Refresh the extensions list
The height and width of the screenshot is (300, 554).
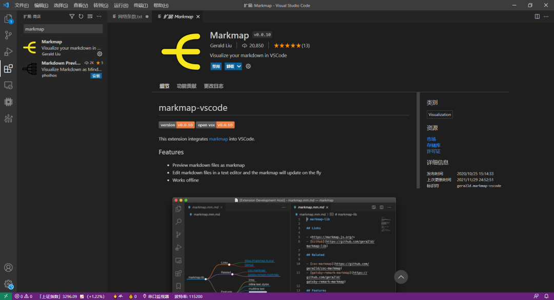[x=81, y=16]
